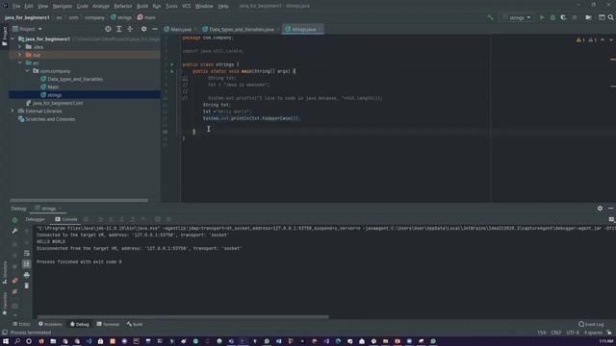Run with Coverage icon in toolbar
Image resolution: width=616 pixels, height=346 pixels.
tap(563, 17)
